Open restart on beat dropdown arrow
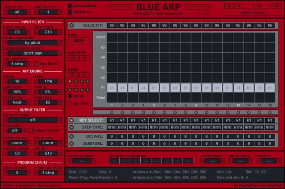Screen dimensions: 285x189 [29, 102]
